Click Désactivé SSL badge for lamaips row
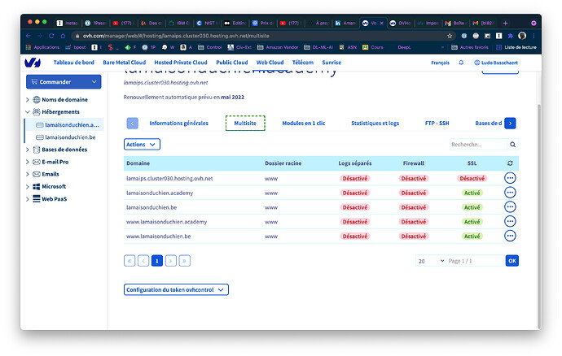Screen dimensions: 562x356 tap(472, 178)
